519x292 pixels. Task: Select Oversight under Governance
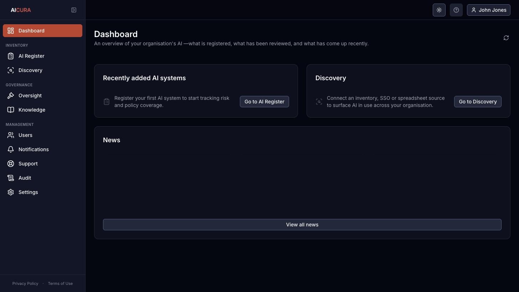click(42, 96)
